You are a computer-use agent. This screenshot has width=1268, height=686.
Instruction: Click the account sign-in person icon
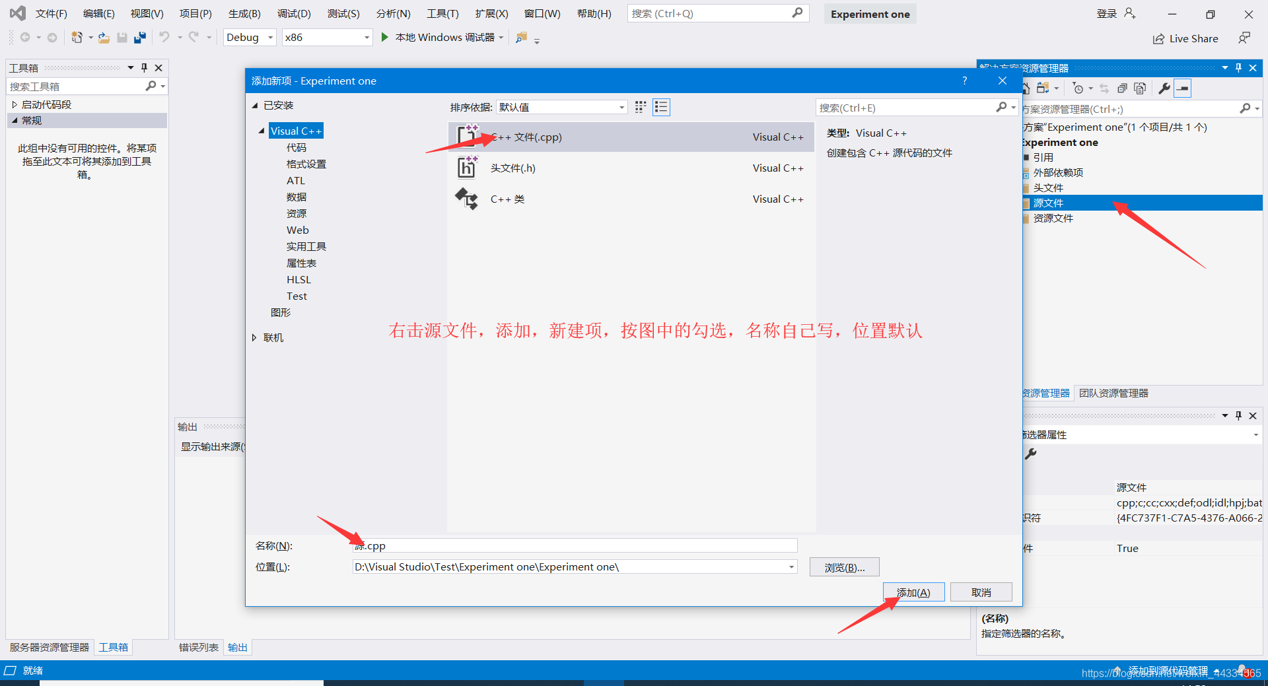click(1130, 13)
